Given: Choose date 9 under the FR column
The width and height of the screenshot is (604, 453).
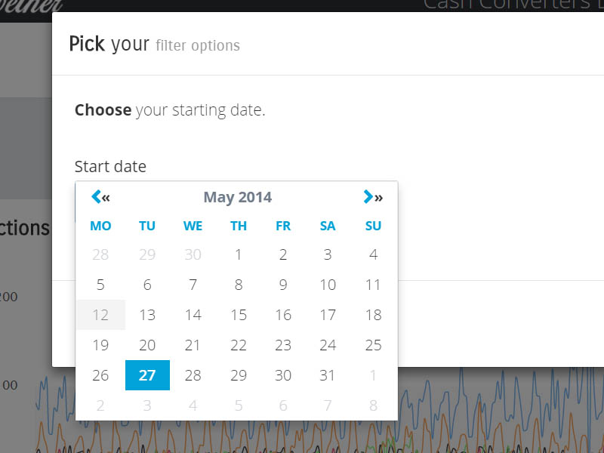Looking at the screenshot, I should 283,285.
